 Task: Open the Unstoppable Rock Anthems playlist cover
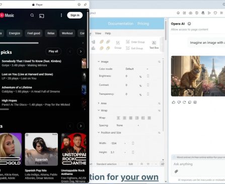[x=73, y=149]
